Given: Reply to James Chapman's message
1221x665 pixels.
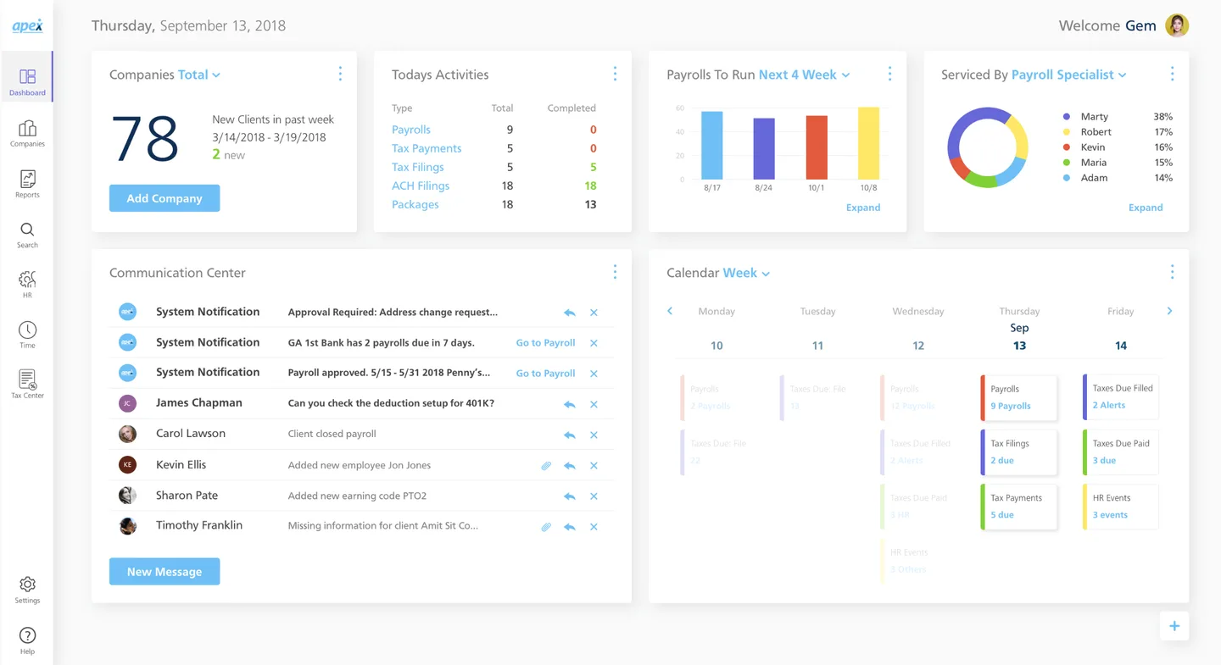Looking at the screenshot, I should pyautogui.click(x=569, y=403).
